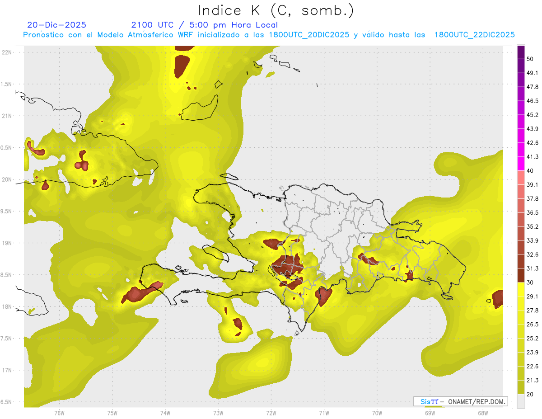Image resolution: width=542 pixels, height=419 pixels.
Task: Click the color scale value 43.9
Action: (x=533, y=129)
